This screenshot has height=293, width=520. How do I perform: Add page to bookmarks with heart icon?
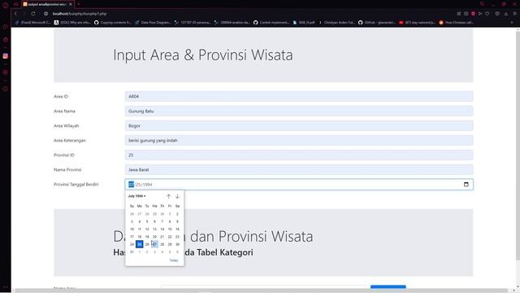click(487, 14)
